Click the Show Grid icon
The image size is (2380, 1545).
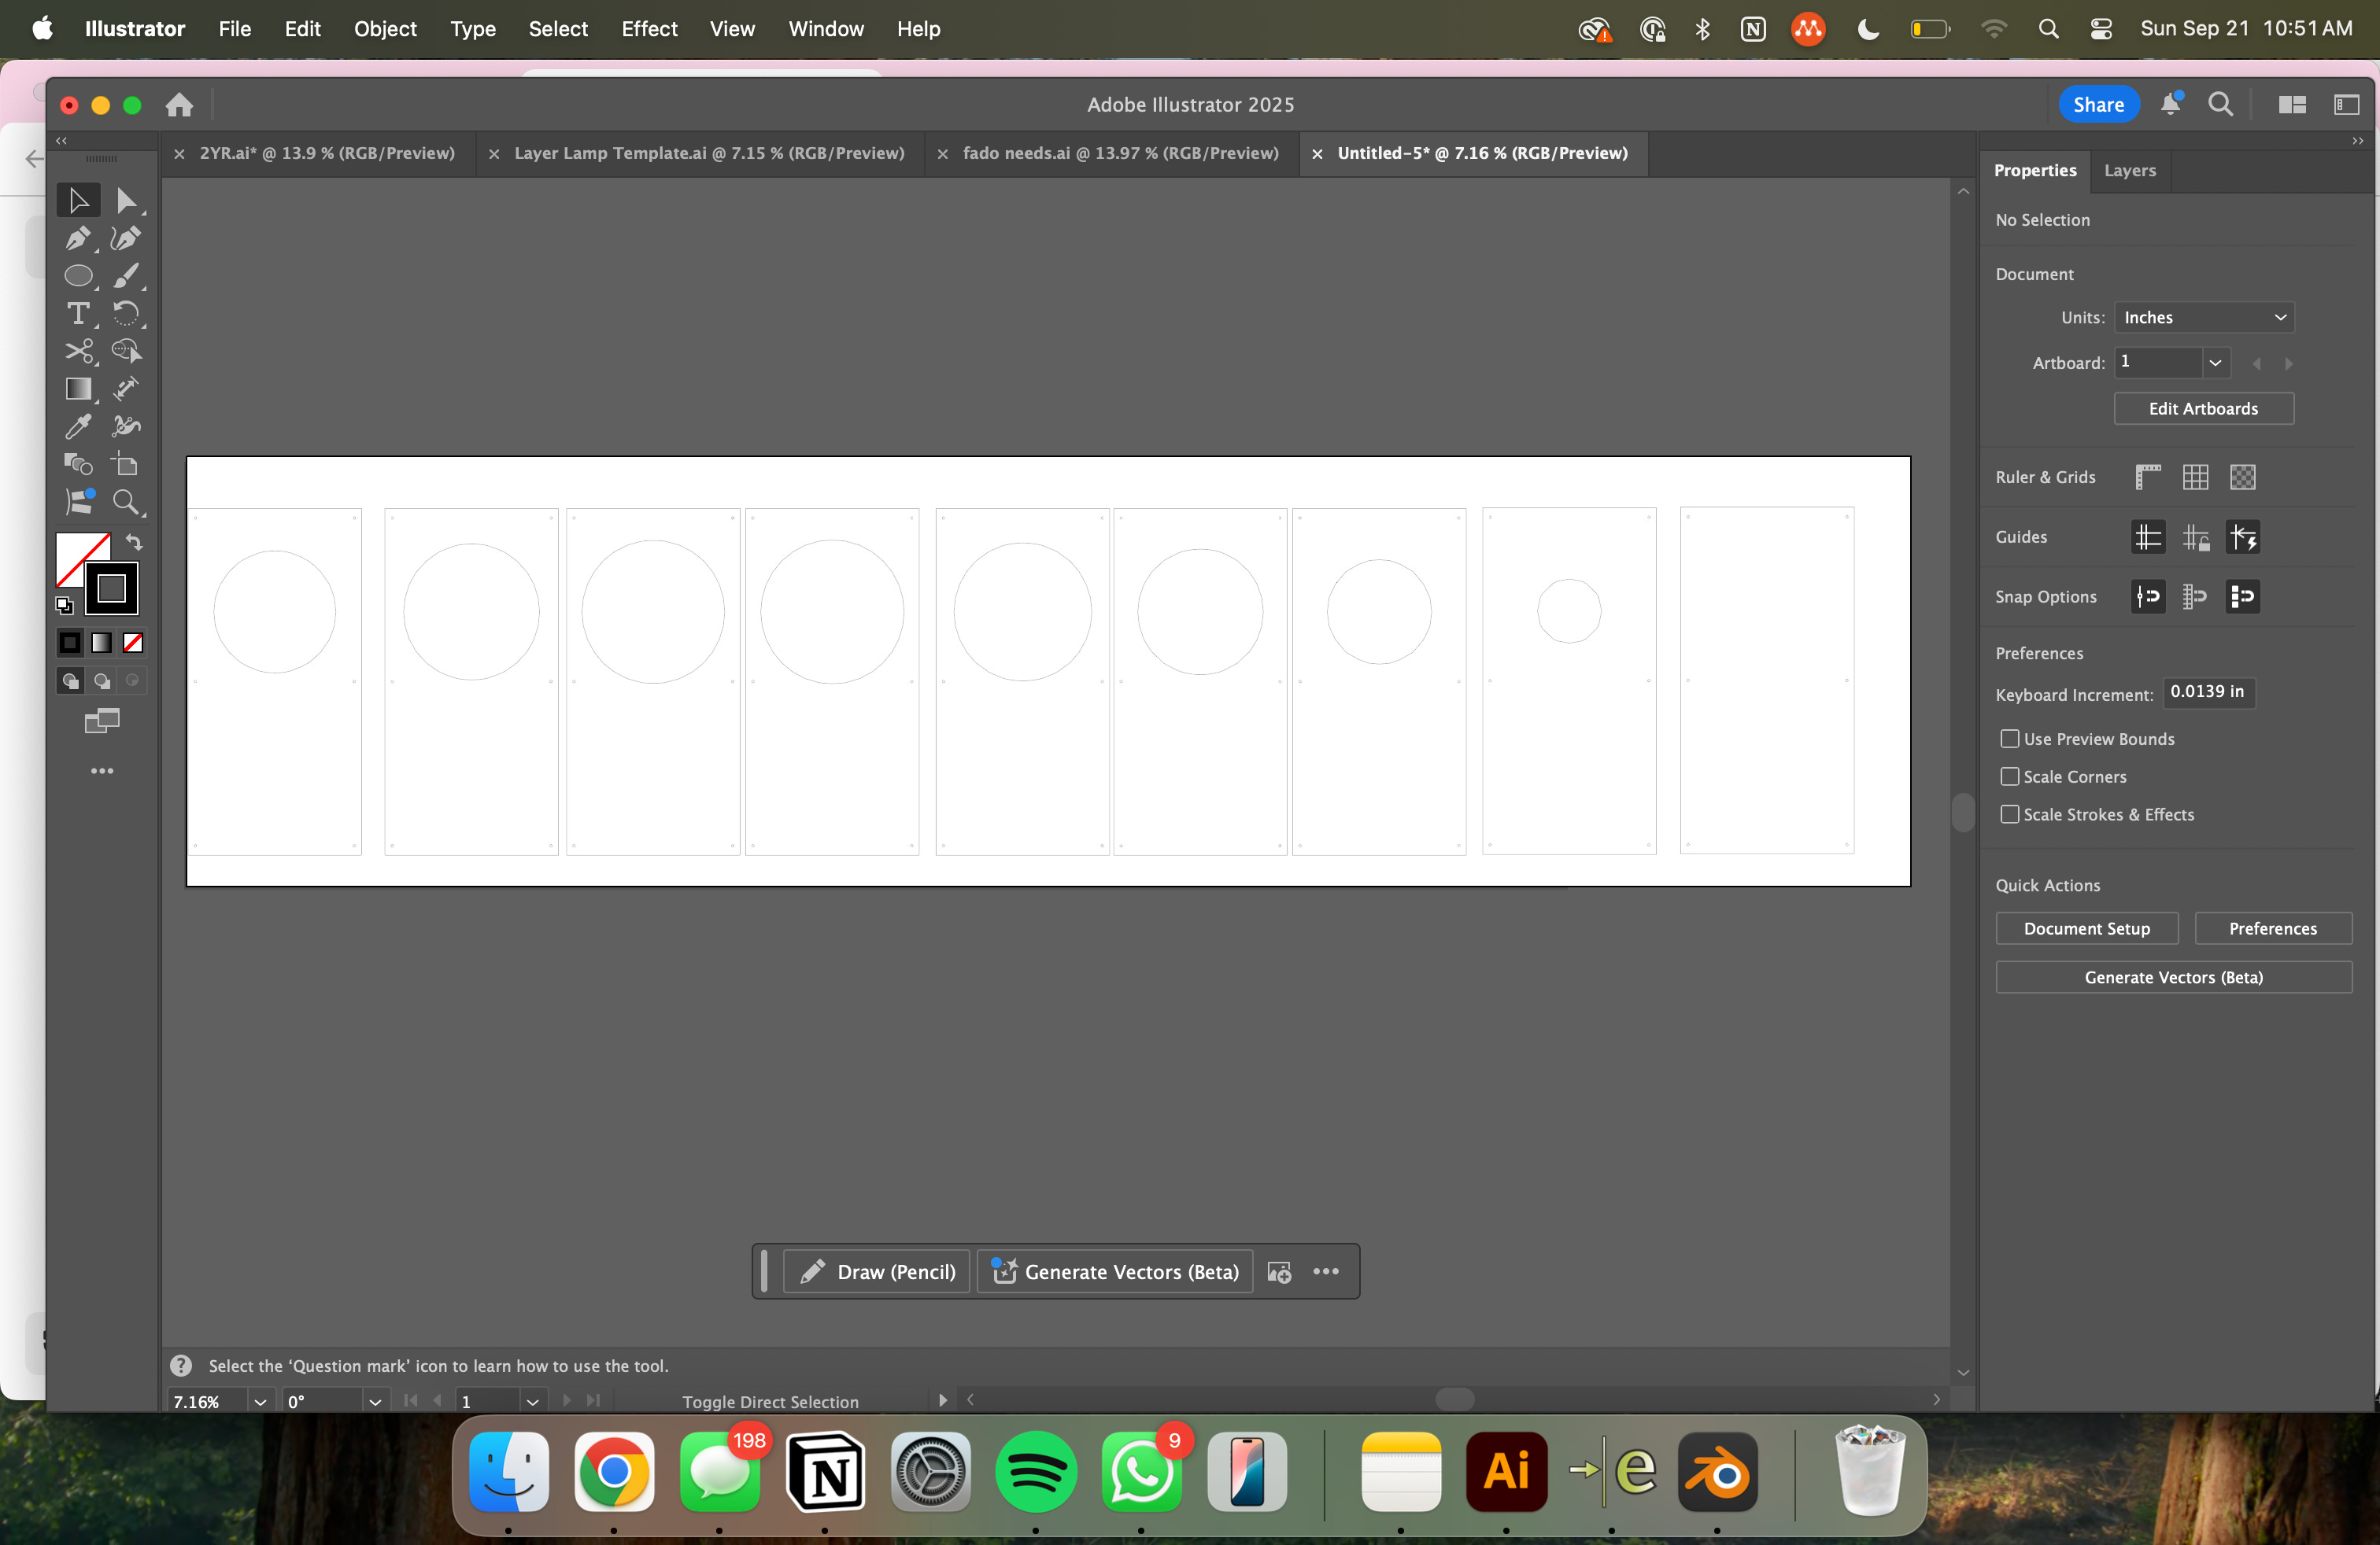[x=2195, y=478]
